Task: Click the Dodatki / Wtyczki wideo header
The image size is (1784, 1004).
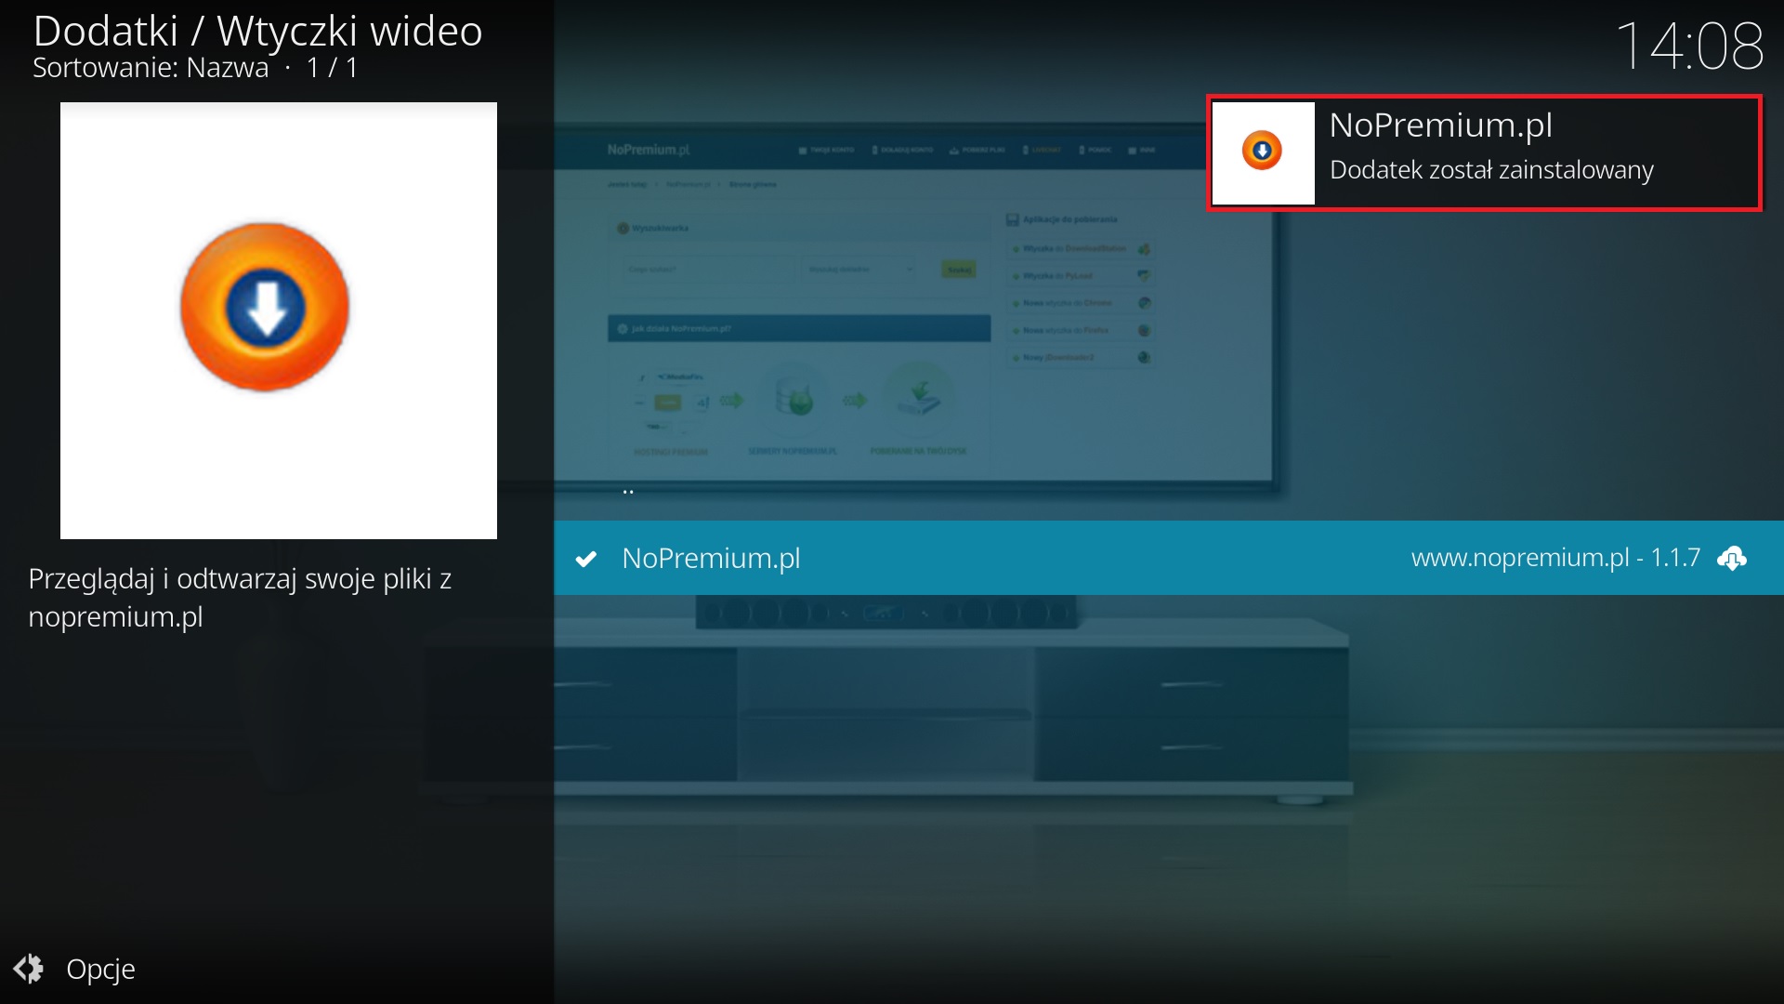Action: [x=257, y=32]
